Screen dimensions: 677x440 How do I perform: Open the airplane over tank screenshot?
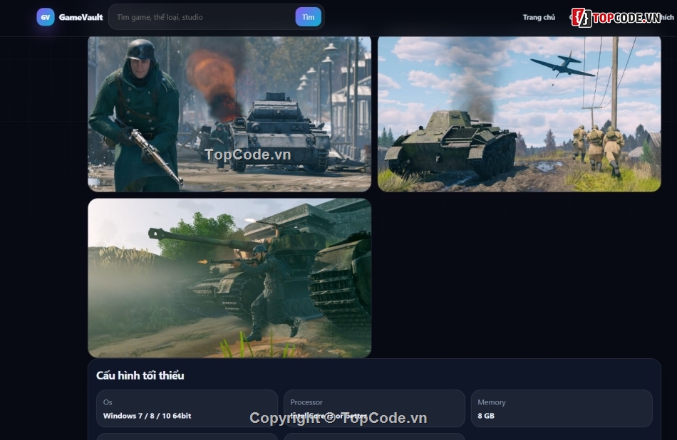click(x=519, y=114)
